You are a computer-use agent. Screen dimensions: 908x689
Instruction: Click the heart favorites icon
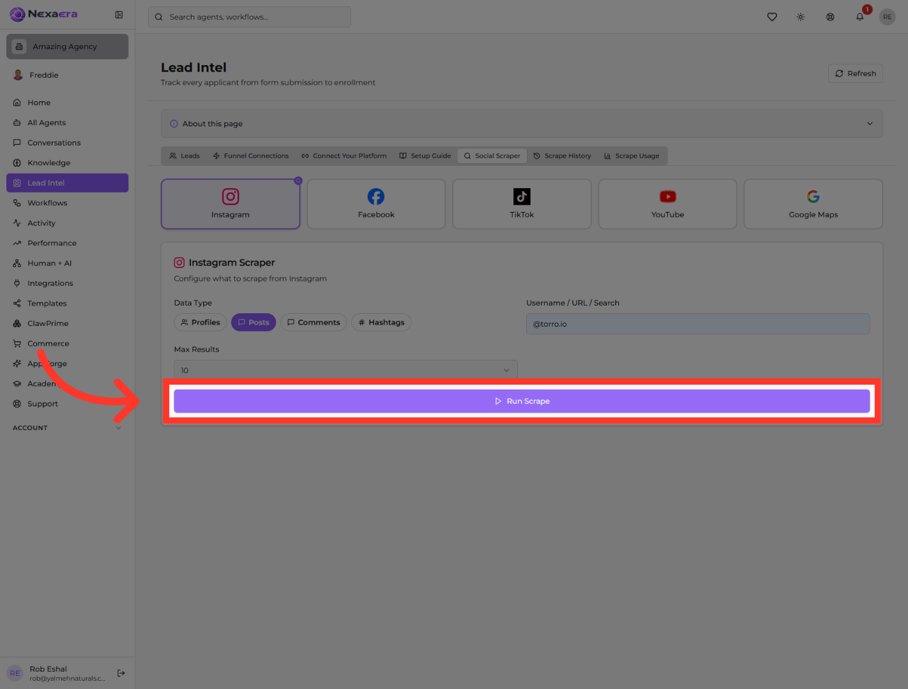point(772,17)
